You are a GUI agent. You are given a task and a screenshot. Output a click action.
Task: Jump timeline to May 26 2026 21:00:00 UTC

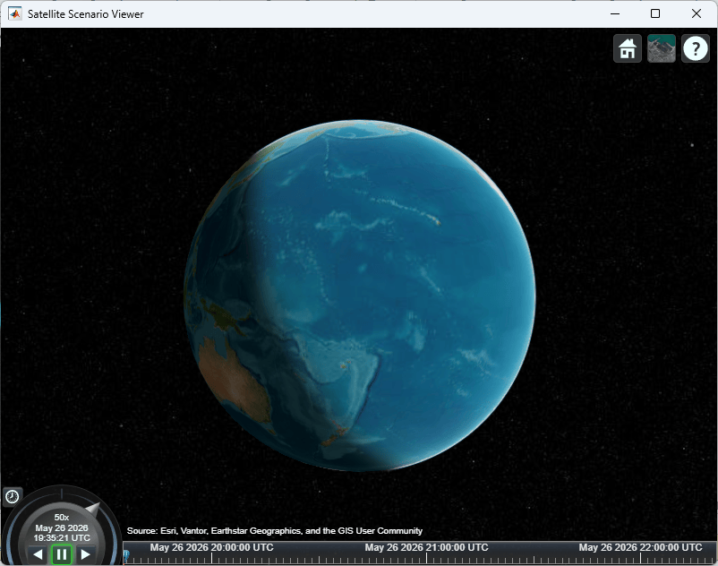click(x=426, y=547)
